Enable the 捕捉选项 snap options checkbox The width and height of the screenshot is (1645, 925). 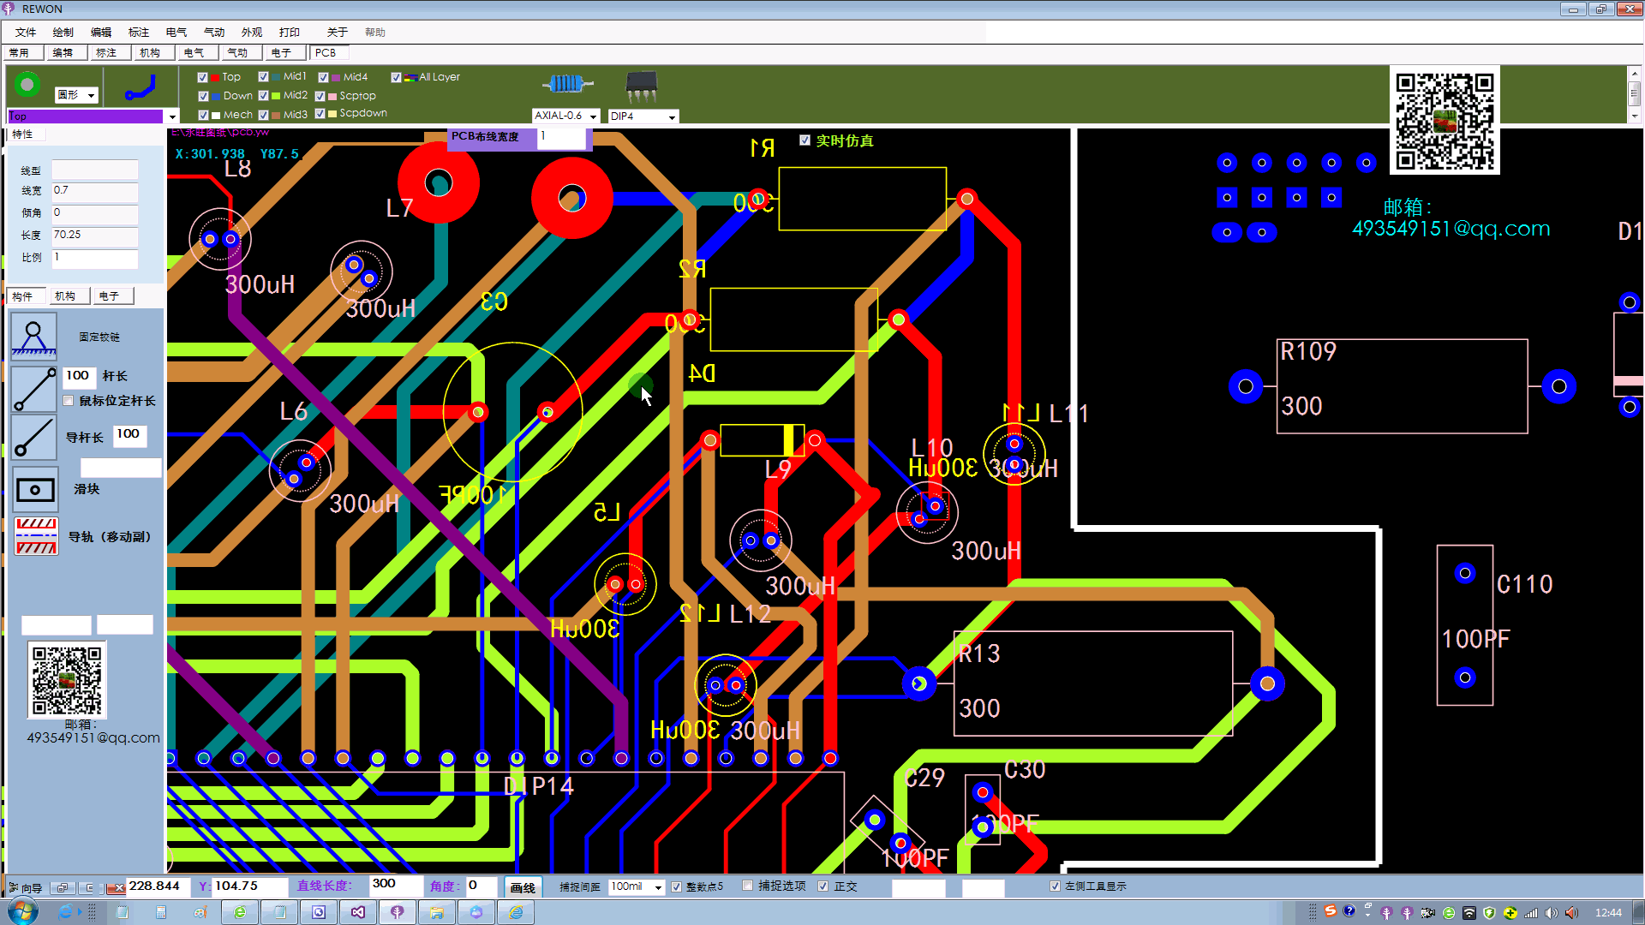click(x=747, y=886)
